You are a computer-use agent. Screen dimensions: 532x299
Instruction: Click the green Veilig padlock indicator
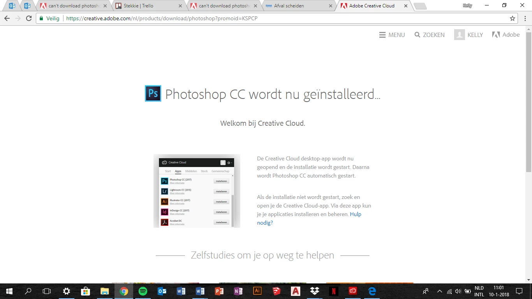(49, 18)
